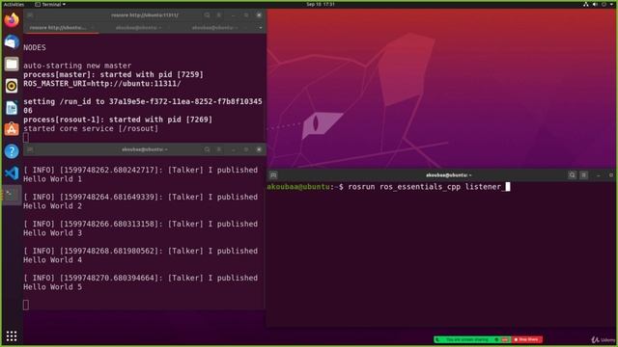Click the ROS_MASTER_URI line in roscore terminal
Image resolution: width=618 pixels, height=347 pixels.
102,84
